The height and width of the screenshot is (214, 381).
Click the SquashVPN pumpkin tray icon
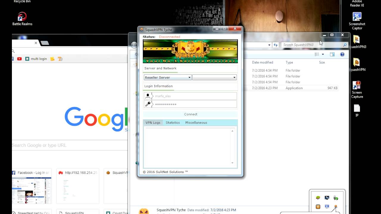click(x=336, y=207)
